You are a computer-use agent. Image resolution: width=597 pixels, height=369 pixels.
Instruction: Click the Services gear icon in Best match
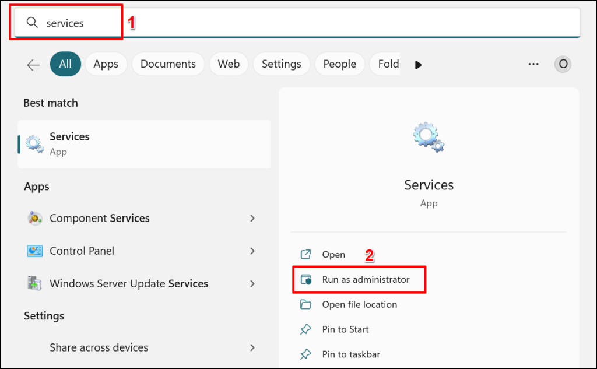(x=34, y=144)
